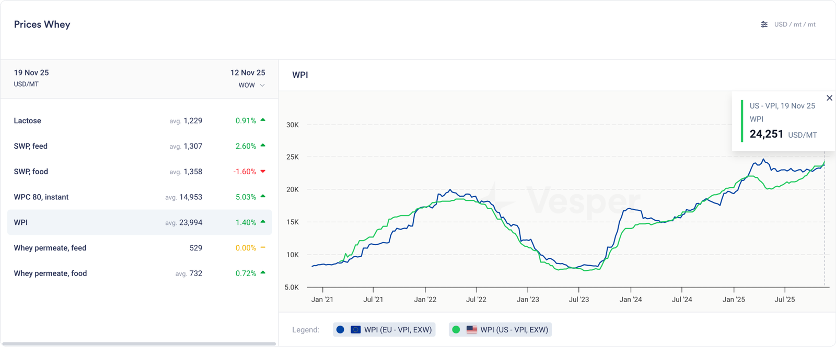Image resolution: width=836 pixels, height=347 pixels.
Task: Click the horizontal scrollbar below price list
Action: 139,344
